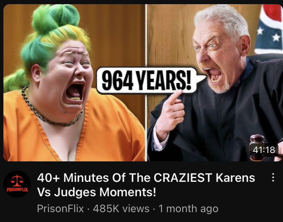The width and height of the screenshot is (283, 222).
Task: Click the 41:18 duration badge
Action: tap(264, 150)
